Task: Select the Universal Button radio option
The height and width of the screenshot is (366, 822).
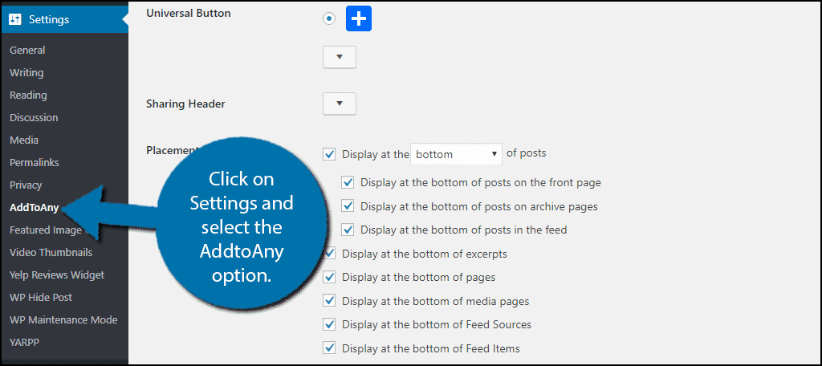Action: [329, 19]
